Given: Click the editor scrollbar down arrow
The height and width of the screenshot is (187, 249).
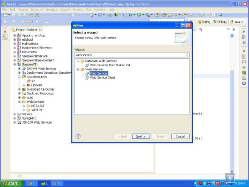Looking at the screenshot, I should click(x=232, y=171).
